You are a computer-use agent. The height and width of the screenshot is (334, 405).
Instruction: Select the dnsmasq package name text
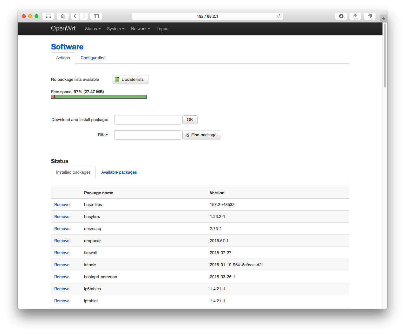click(x=93, y=229)
